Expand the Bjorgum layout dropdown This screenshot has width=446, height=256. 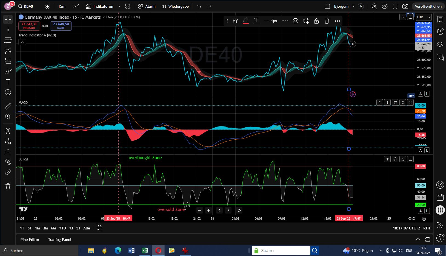tap(354, 6)
